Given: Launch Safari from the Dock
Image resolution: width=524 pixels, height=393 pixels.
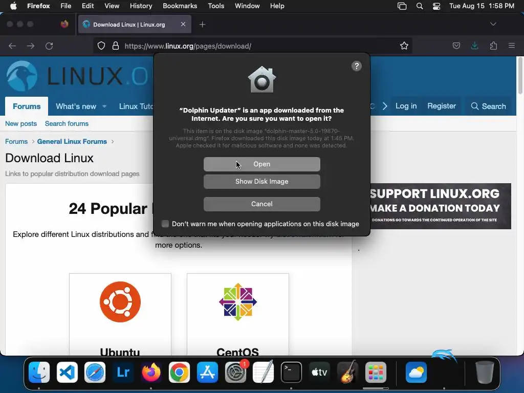Looking at the screenshot, I should 95,372.
